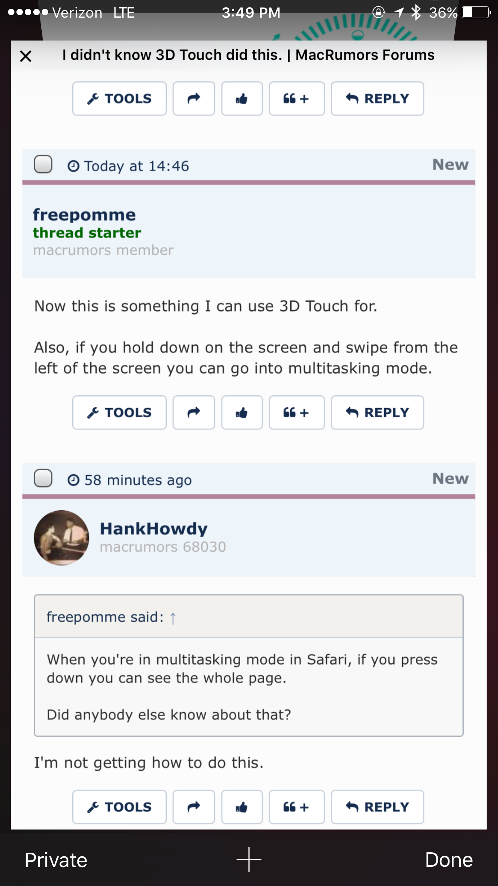Share freepomme's 14:46 post with arrow icon
This screenshot has height=886, width=498.
pyautogui.click(x=194, y=413)
